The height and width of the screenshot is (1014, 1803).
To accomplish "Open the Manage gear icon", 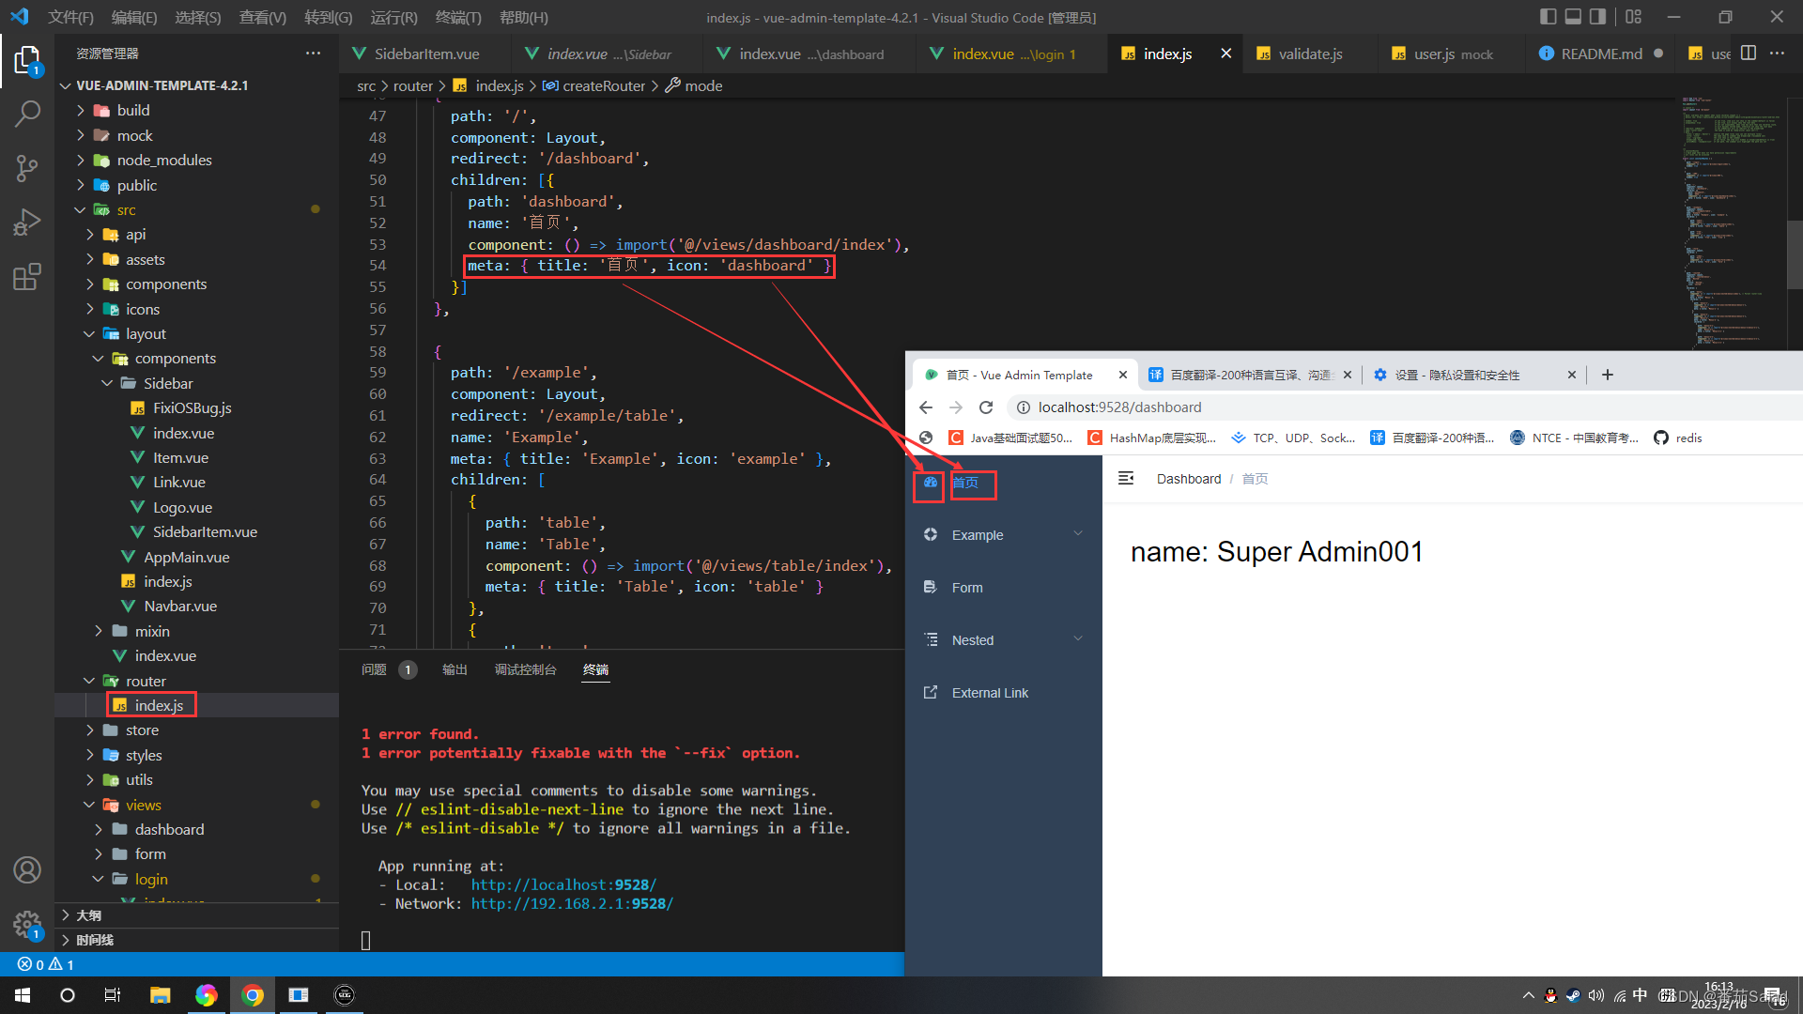I will point(27,924).
